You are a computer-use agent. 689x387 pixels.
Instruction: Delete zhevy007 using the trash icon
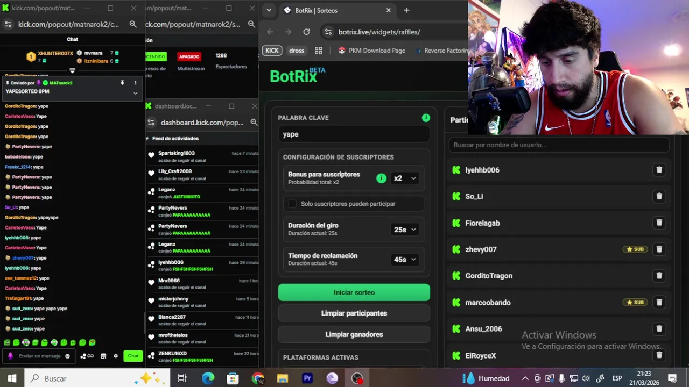click(659, 249)
